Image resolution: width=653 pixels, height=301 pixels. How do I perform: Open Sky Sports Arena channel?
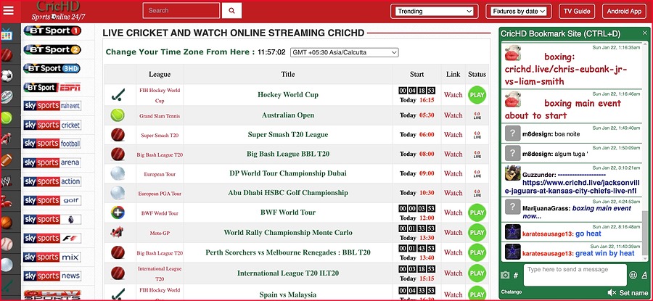[52, 162]
